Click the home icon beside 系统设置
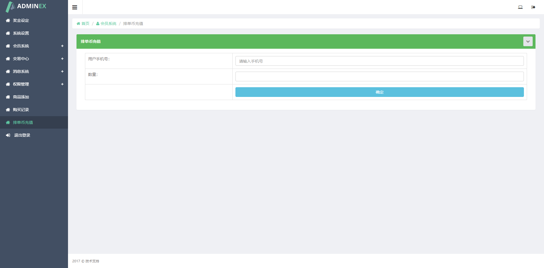544x268 pixels. point(8,33)
